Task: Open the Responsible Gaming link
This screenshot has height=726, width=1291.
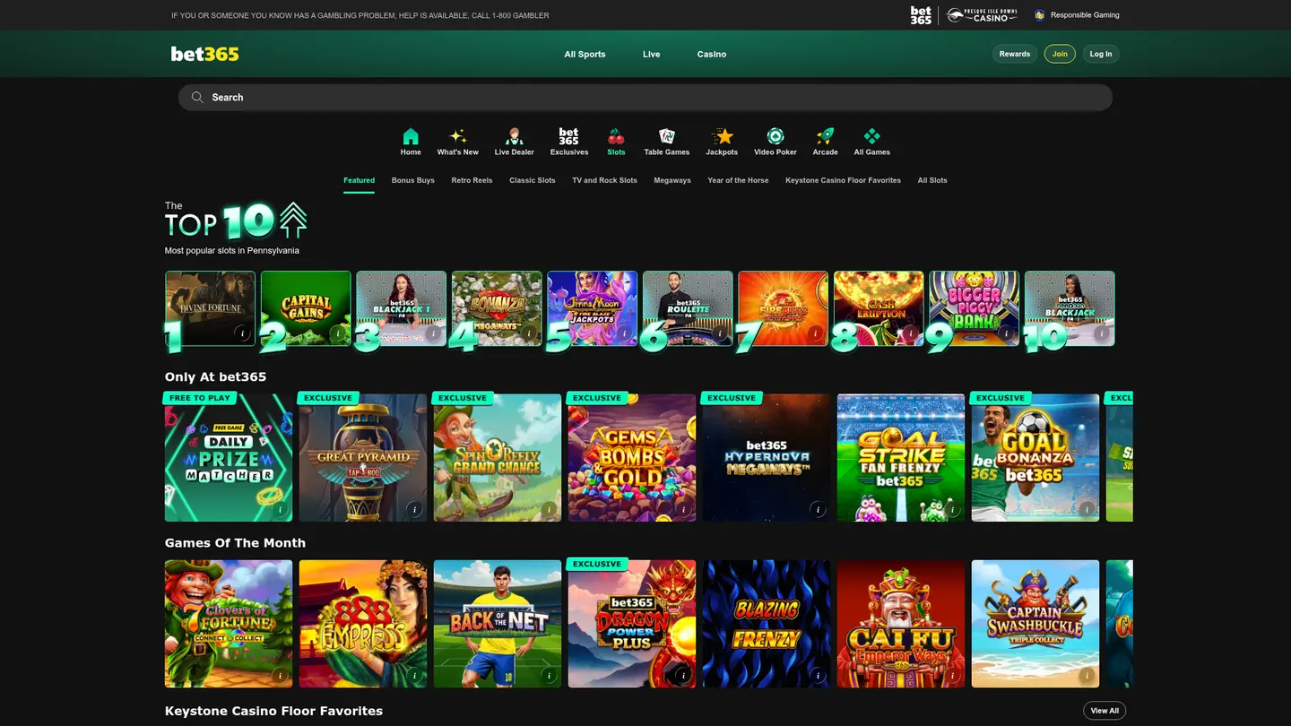Action: pyautogui.click(x=1077, y=15)
